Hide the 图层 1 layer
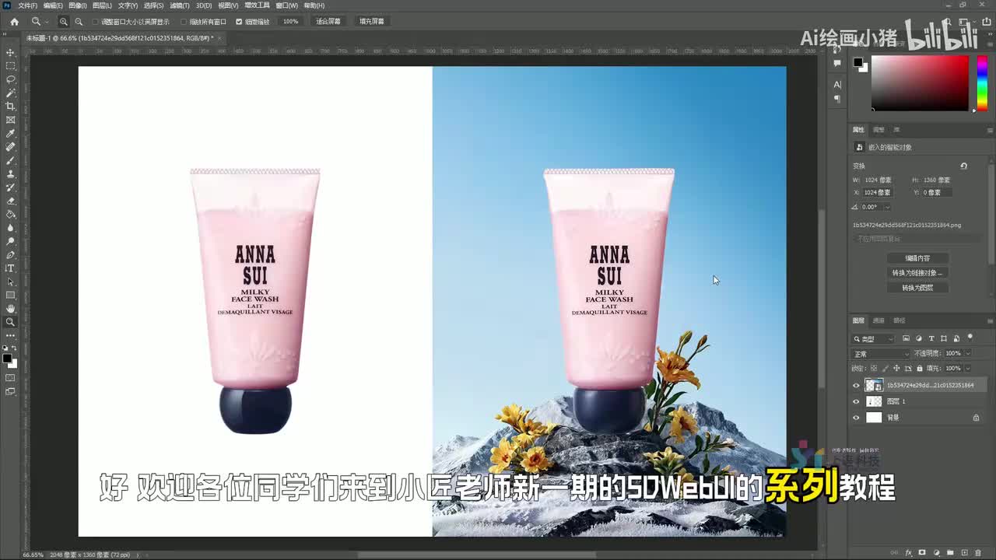 [857, 401]
